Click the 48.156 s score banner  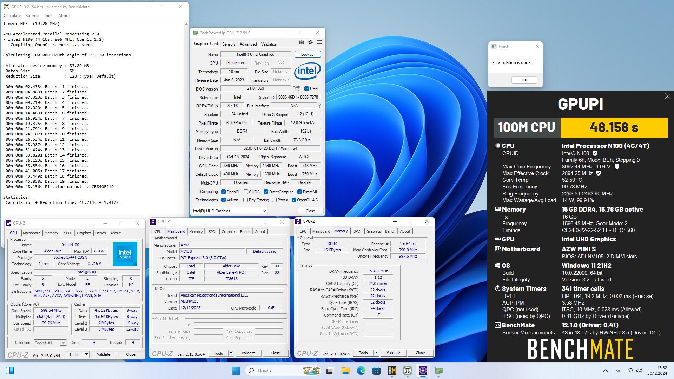point(614,127)
